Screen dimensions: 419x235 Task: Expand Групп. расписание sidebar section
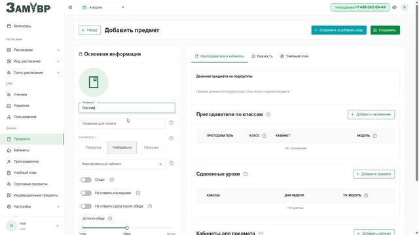pos(32,72)
